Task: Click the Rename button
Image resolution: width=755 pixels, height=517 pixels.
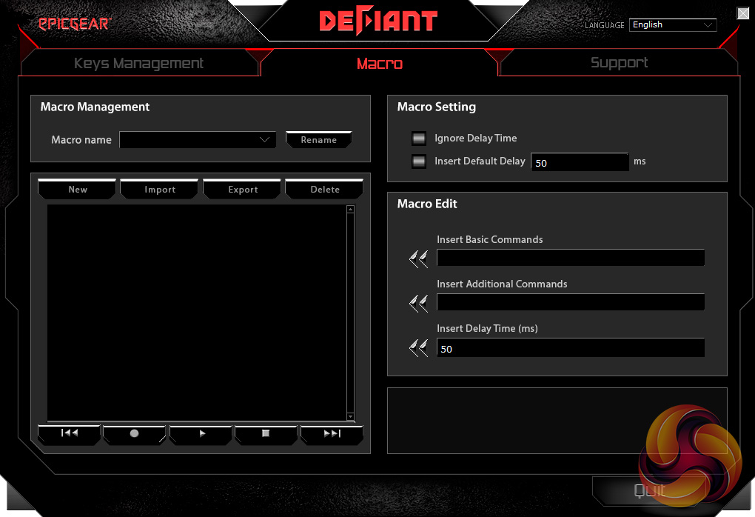Action: 319,140
